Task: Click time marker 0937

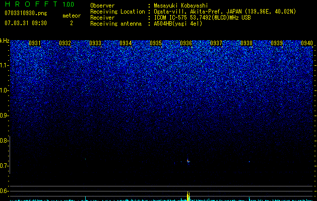Action: coord(216,43)
